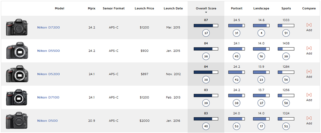Click the 13.7 landscape score value
Screen dimensions: 321x133
pos(261,90)
